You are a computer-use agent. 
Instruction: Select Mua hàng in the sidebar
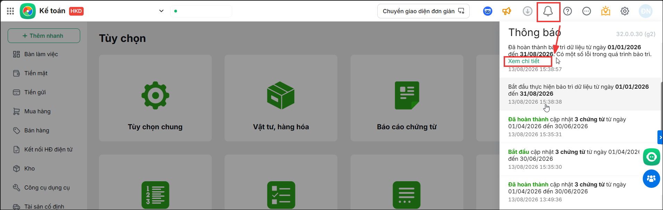[37, 111]
